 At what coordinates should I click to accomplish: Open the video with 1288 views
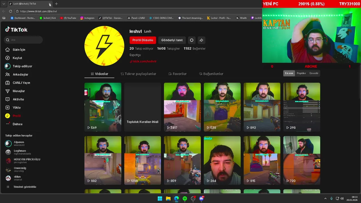143,160
